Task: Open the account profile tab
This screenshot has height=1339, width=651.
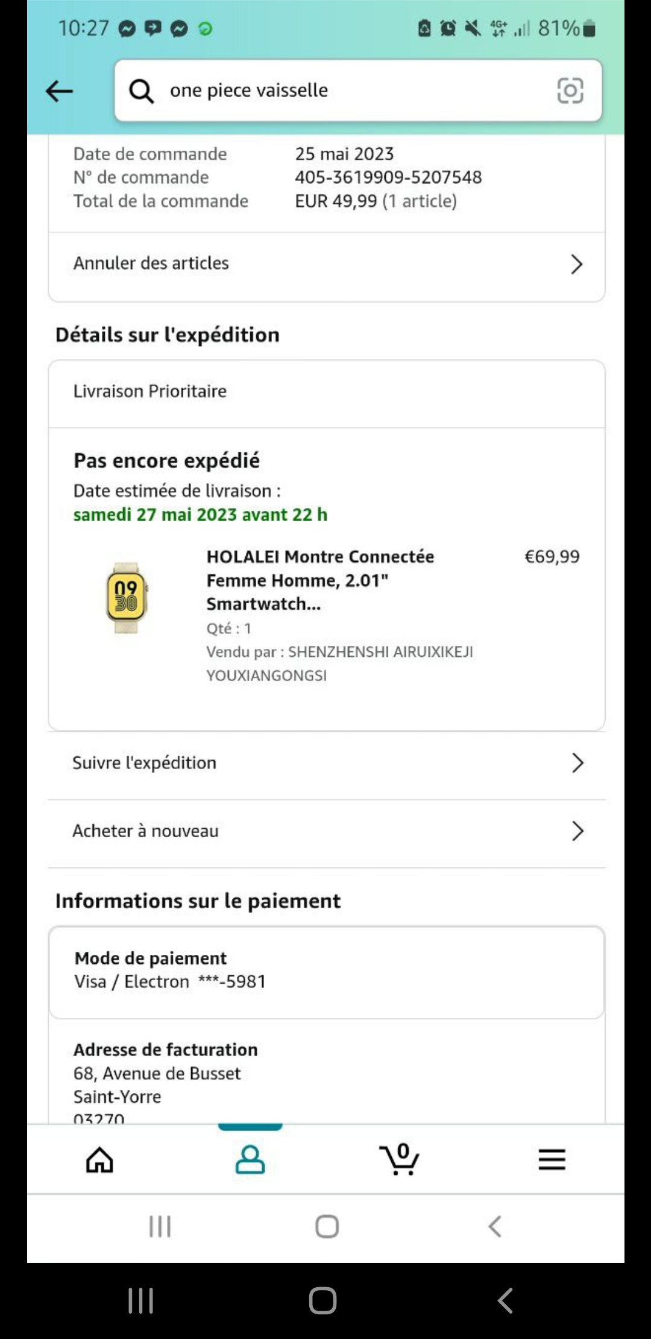Action: (x=250, y=1159)
